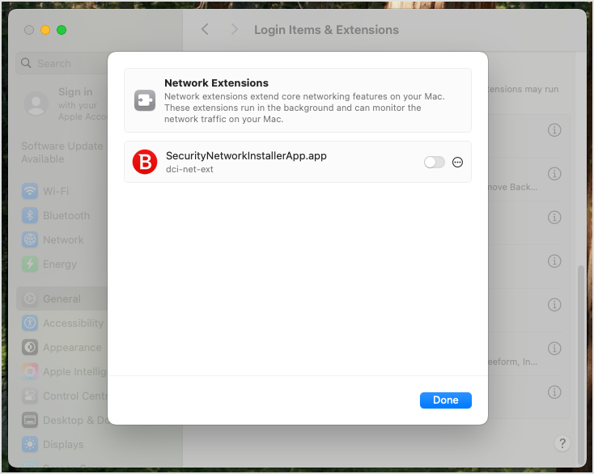
Task: Click the 'Network Extensions' heading
Action: (216, 83)
